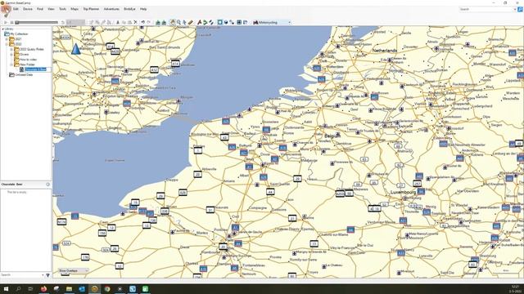524x294 pixels.
Task: Open Outlook from the taskbar
Action: [82, 289]
